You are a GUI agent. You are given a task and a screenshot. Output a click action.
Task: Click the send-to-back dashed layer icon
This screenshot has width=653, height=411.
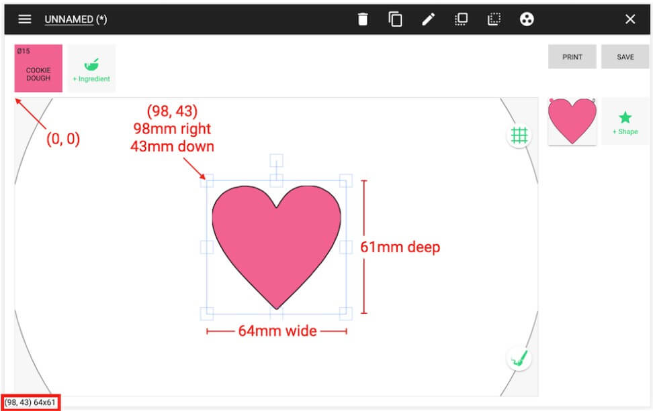[x=494, y=19]
